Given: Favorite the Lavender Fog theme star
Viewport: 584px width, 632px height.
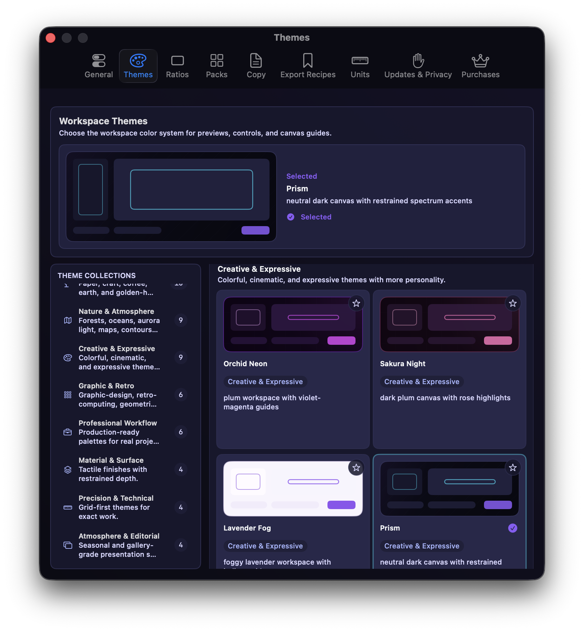Looking at the screenshot, I should (356, 468).
